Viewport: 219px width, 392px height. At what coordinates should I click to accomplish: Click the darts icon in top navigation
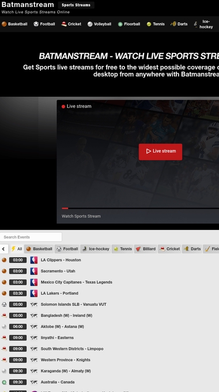point(173,24)
